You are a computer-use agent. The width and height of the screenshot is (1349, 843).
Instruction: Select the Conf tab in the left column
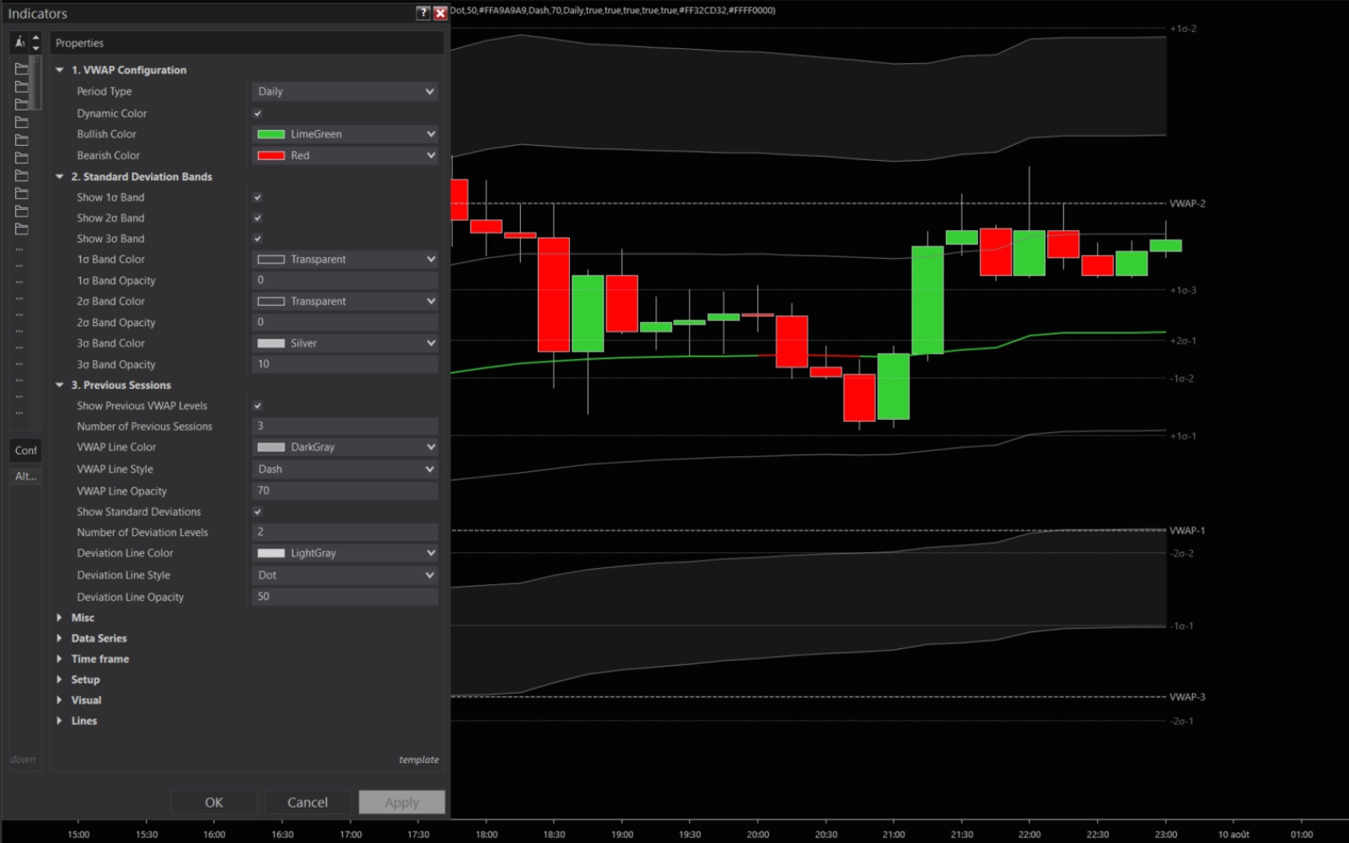click(25, 450)
